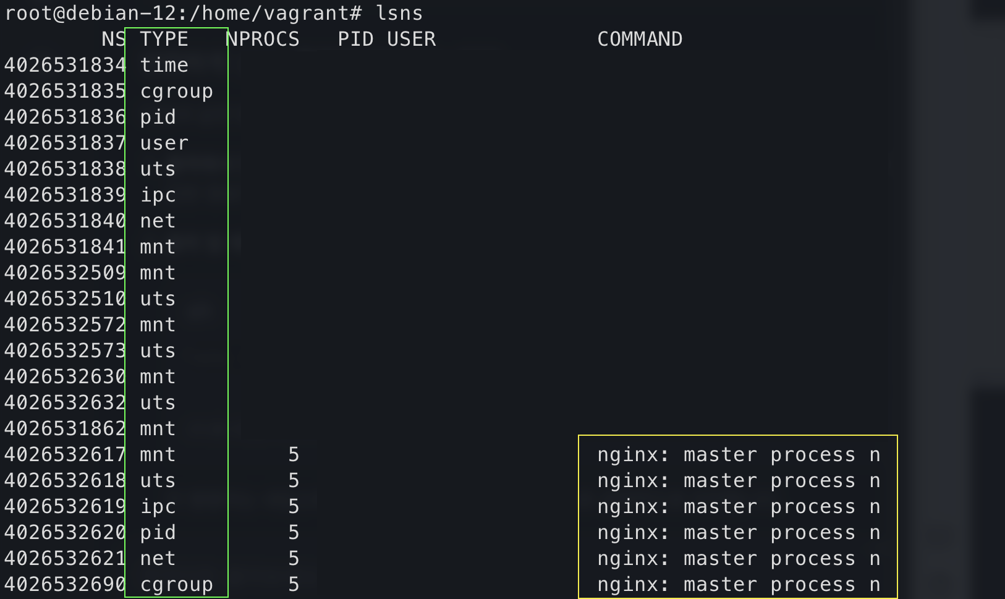1005x599 pixels.
Task: Click the USER column header
Action: click(x=411, y=39)
